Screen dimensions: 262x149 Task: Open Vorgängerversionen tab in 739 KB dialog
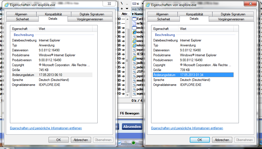click(231, 19)
